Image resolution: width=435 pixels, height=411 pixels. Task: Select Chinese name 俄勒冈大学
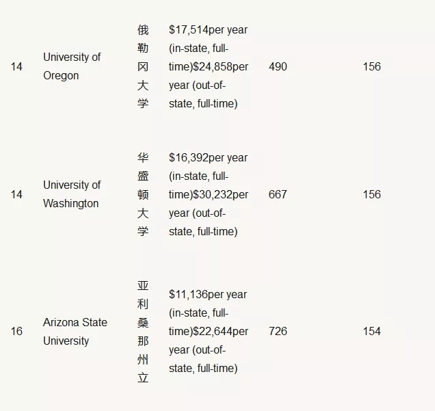(143, 66)
